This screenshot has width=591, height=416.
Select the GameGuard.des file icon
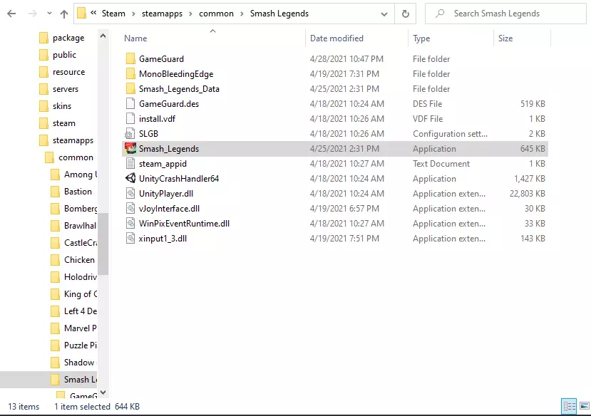click(x=130, y=103)
